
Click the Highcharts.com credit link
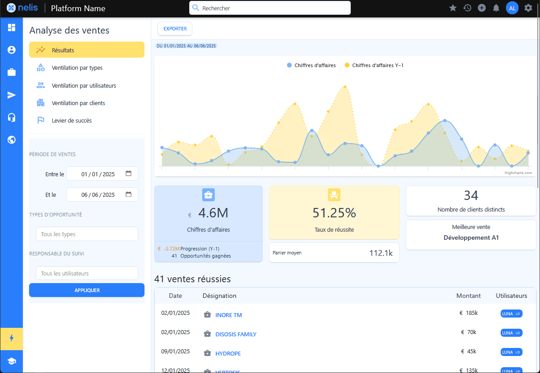(x=518, y=173)
